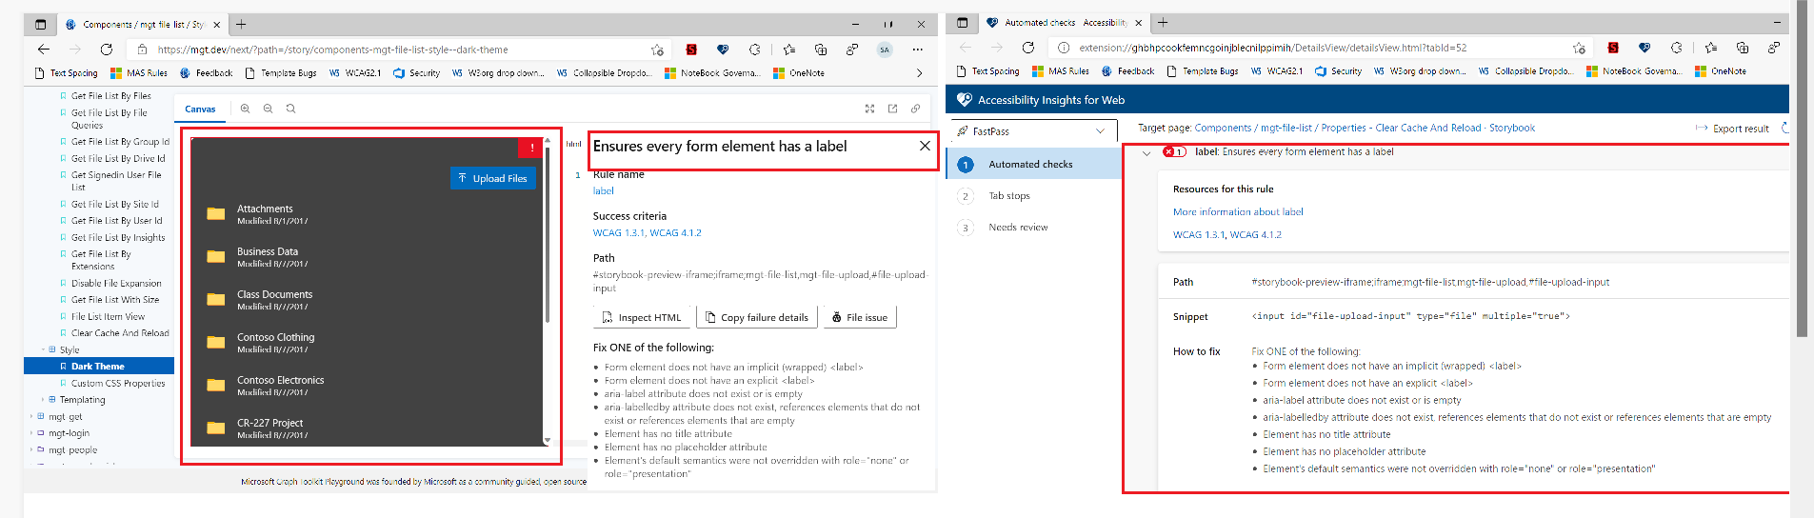This screenshot has height=518, width=1814.
Task: Go back in the left browser window
Action: [44, 50]
